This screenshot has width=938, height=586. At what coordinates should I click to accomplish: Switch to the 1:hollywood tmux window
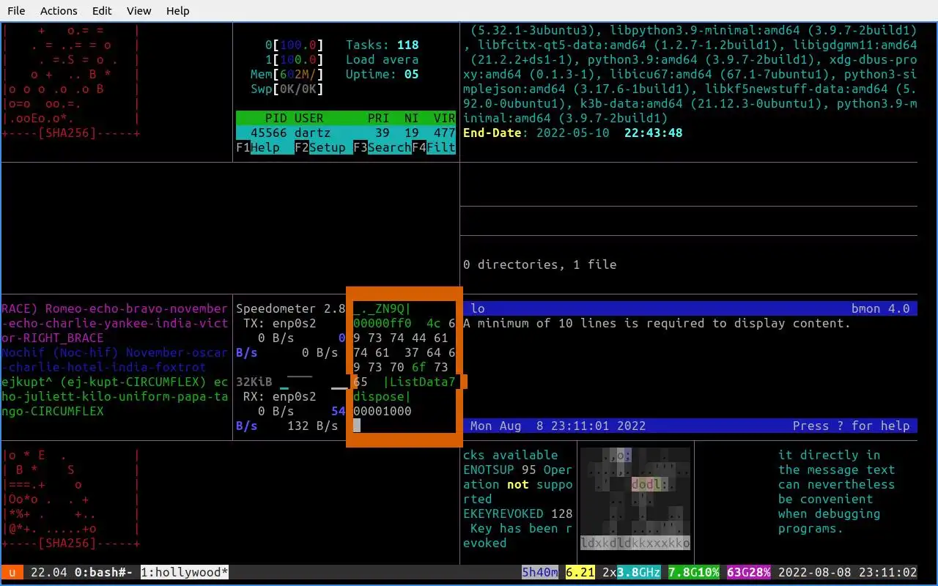[185, 572]
